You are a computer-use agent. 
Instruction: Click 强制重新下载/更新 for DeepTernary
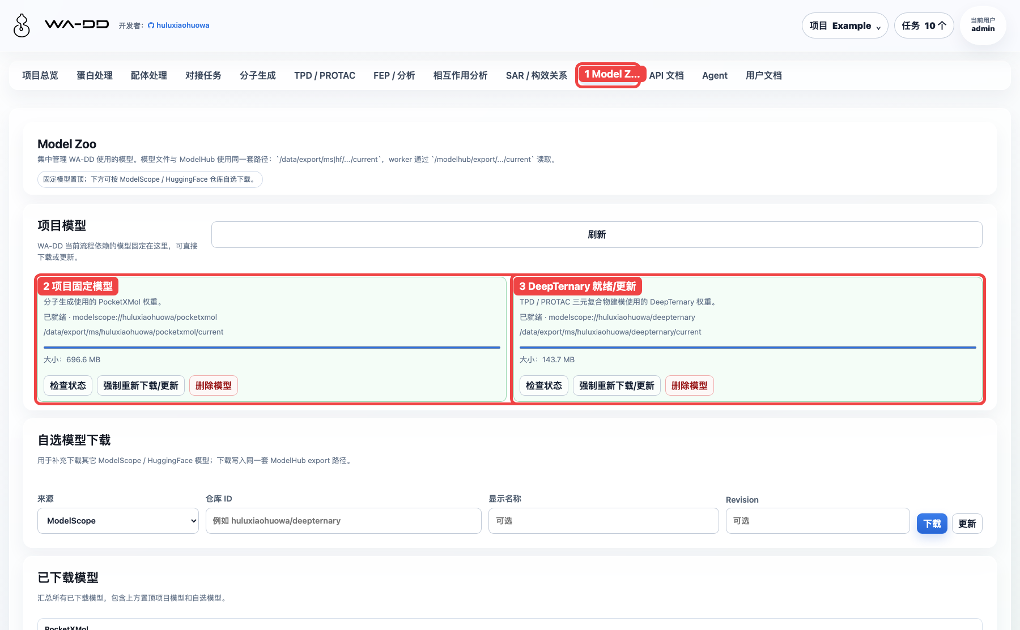coord(617,385)
